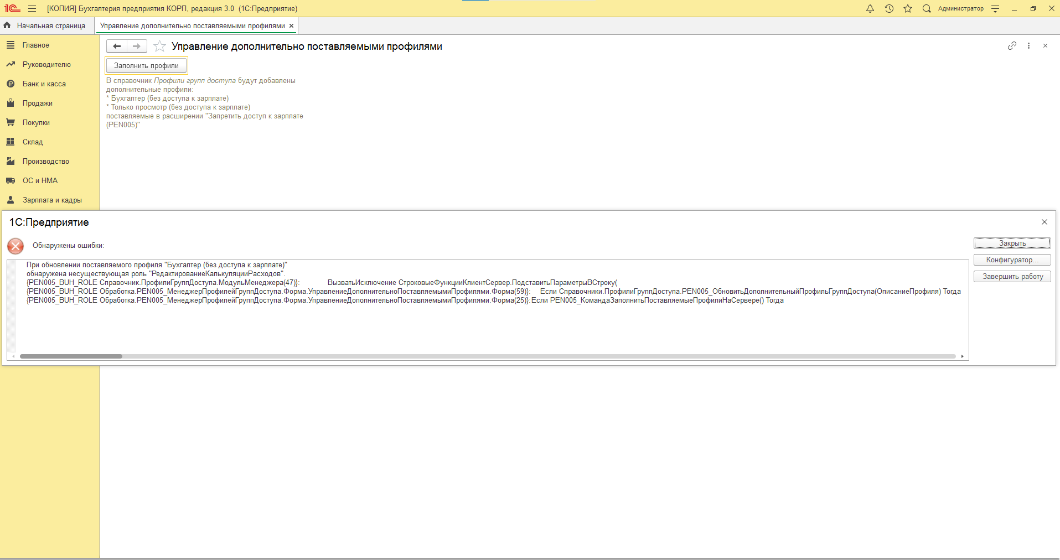Click Производство factory icon

click(x=11, y=161)
